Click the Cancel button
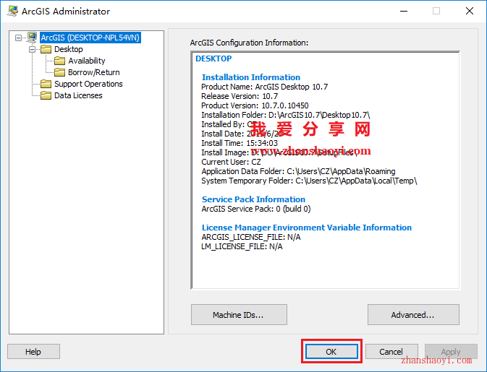This screenshot has height=372, width=487. tap(391, 352)
